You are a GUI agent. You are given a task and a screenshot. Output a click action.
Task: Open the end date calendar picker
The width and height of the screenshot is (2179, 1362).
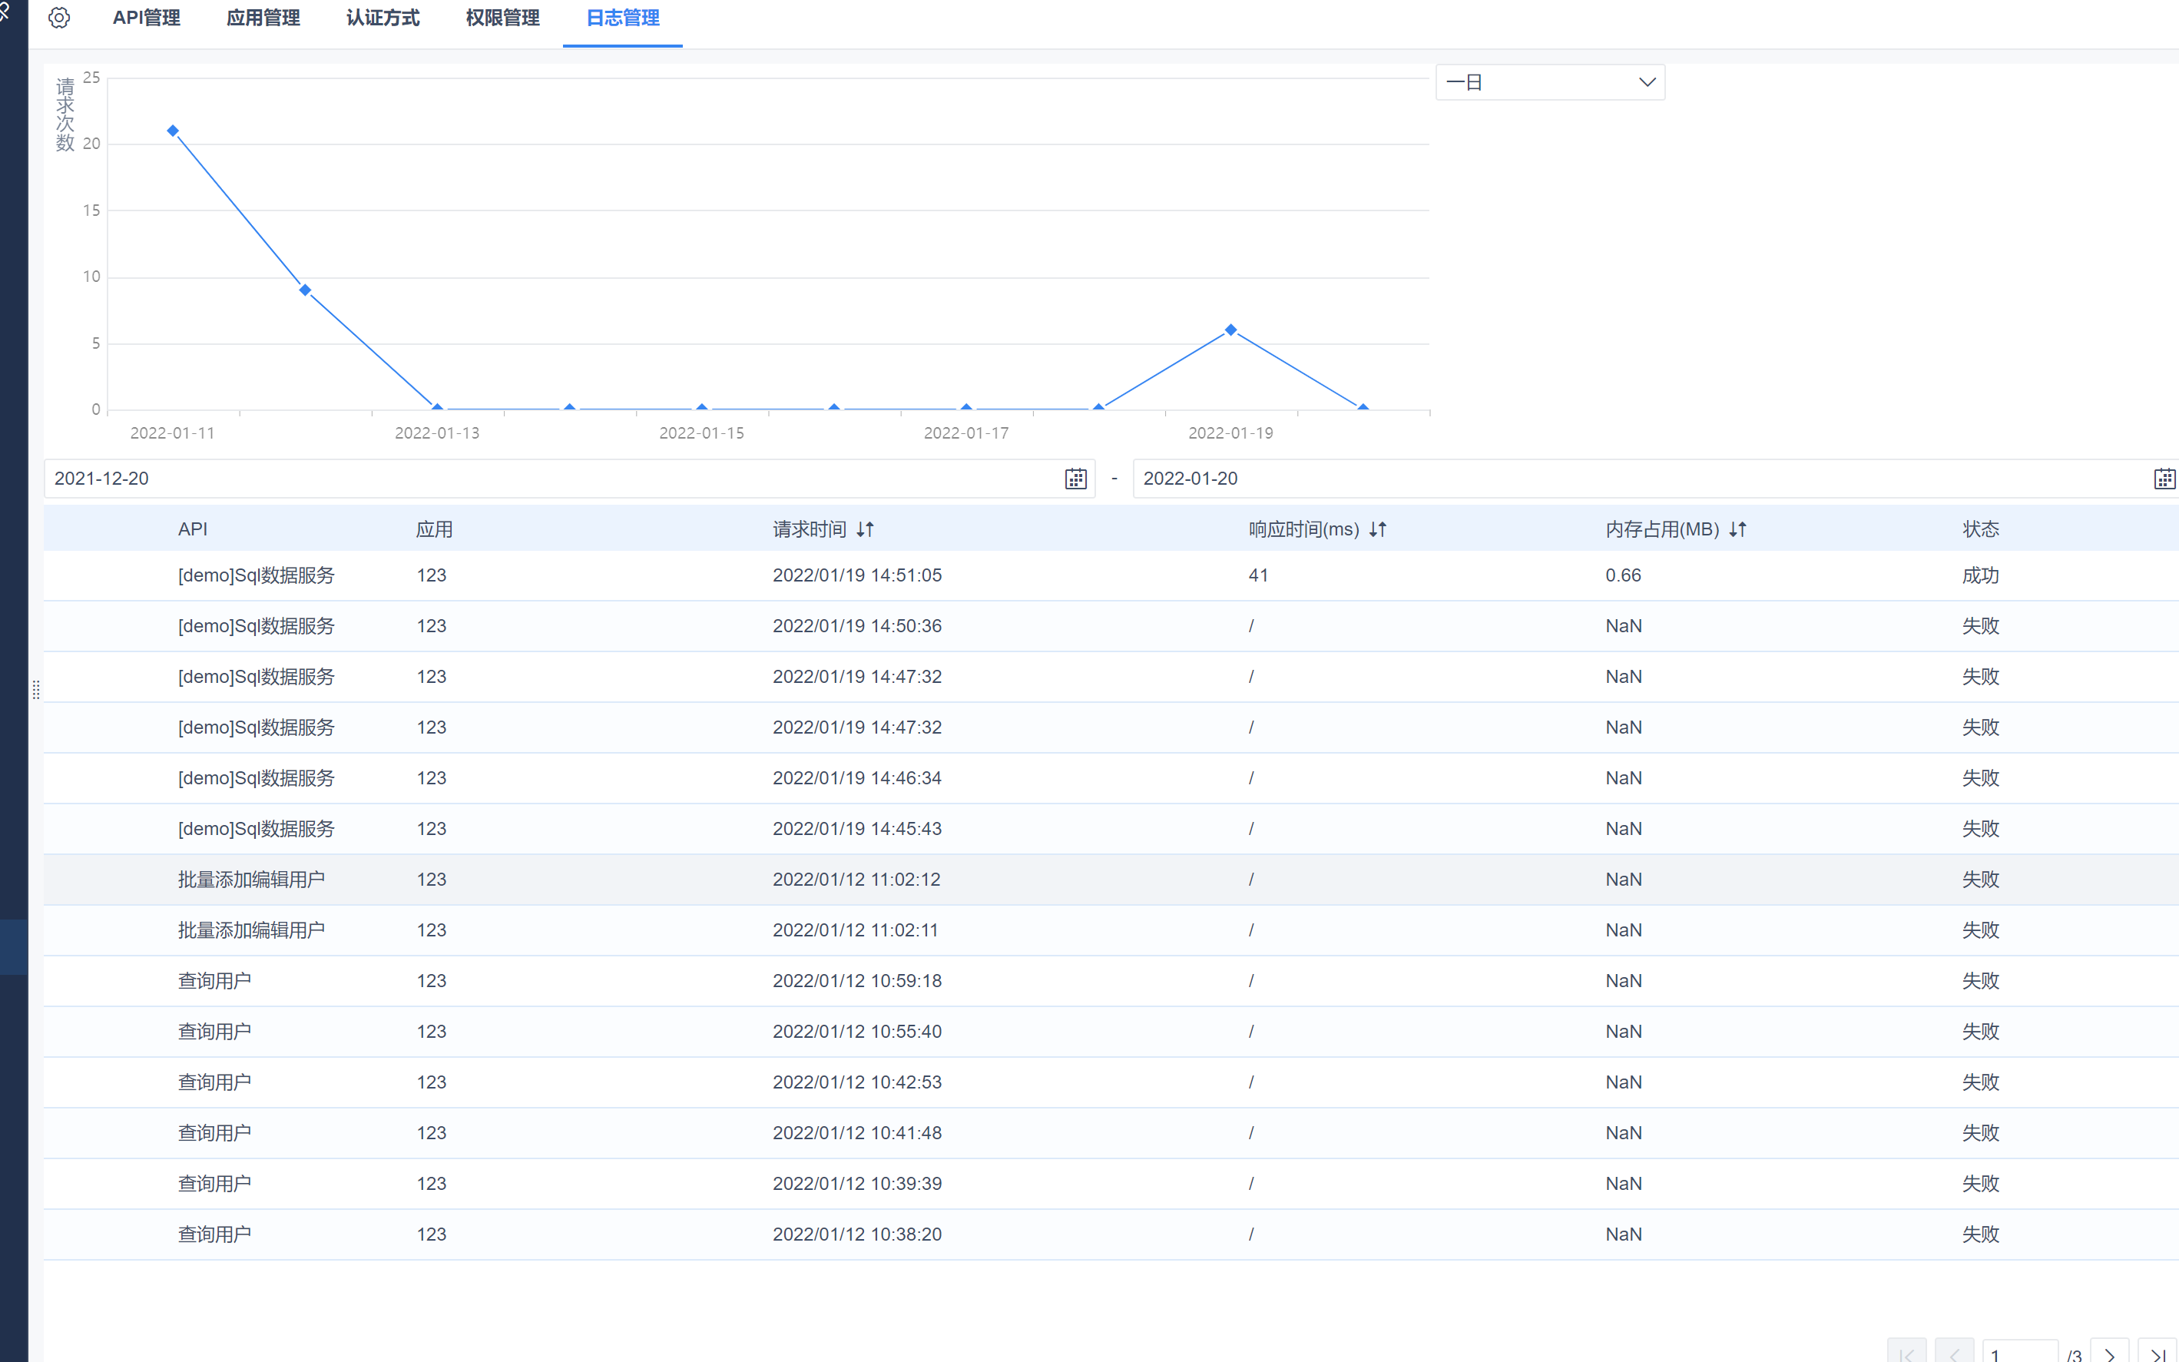pyautogui.click(x=2164, y=479)
